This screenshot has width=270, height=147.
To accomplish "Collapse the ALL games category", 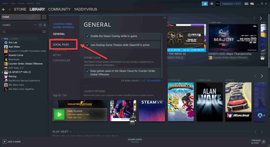I will [x=2, y=39].
